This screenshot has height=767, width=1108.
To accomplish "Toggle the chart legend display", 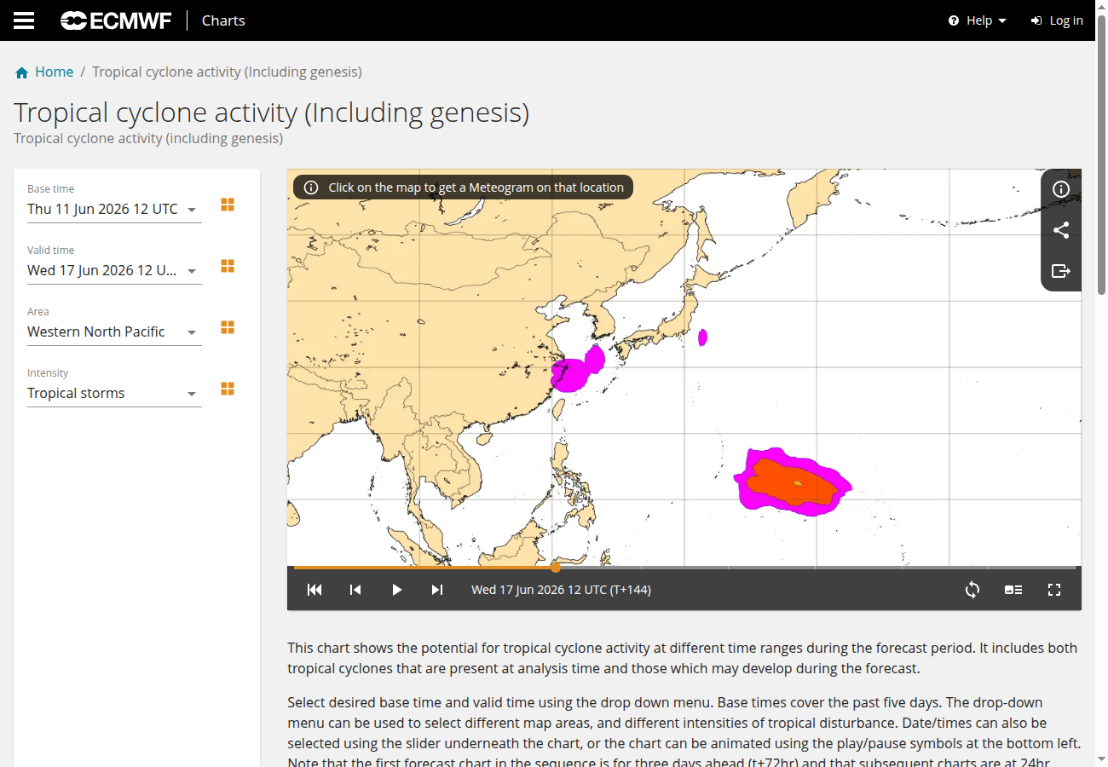I will 1013,590.
